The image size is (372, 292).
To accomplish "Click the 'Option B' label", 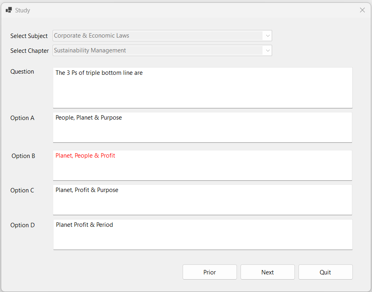I will pos(23,156).
